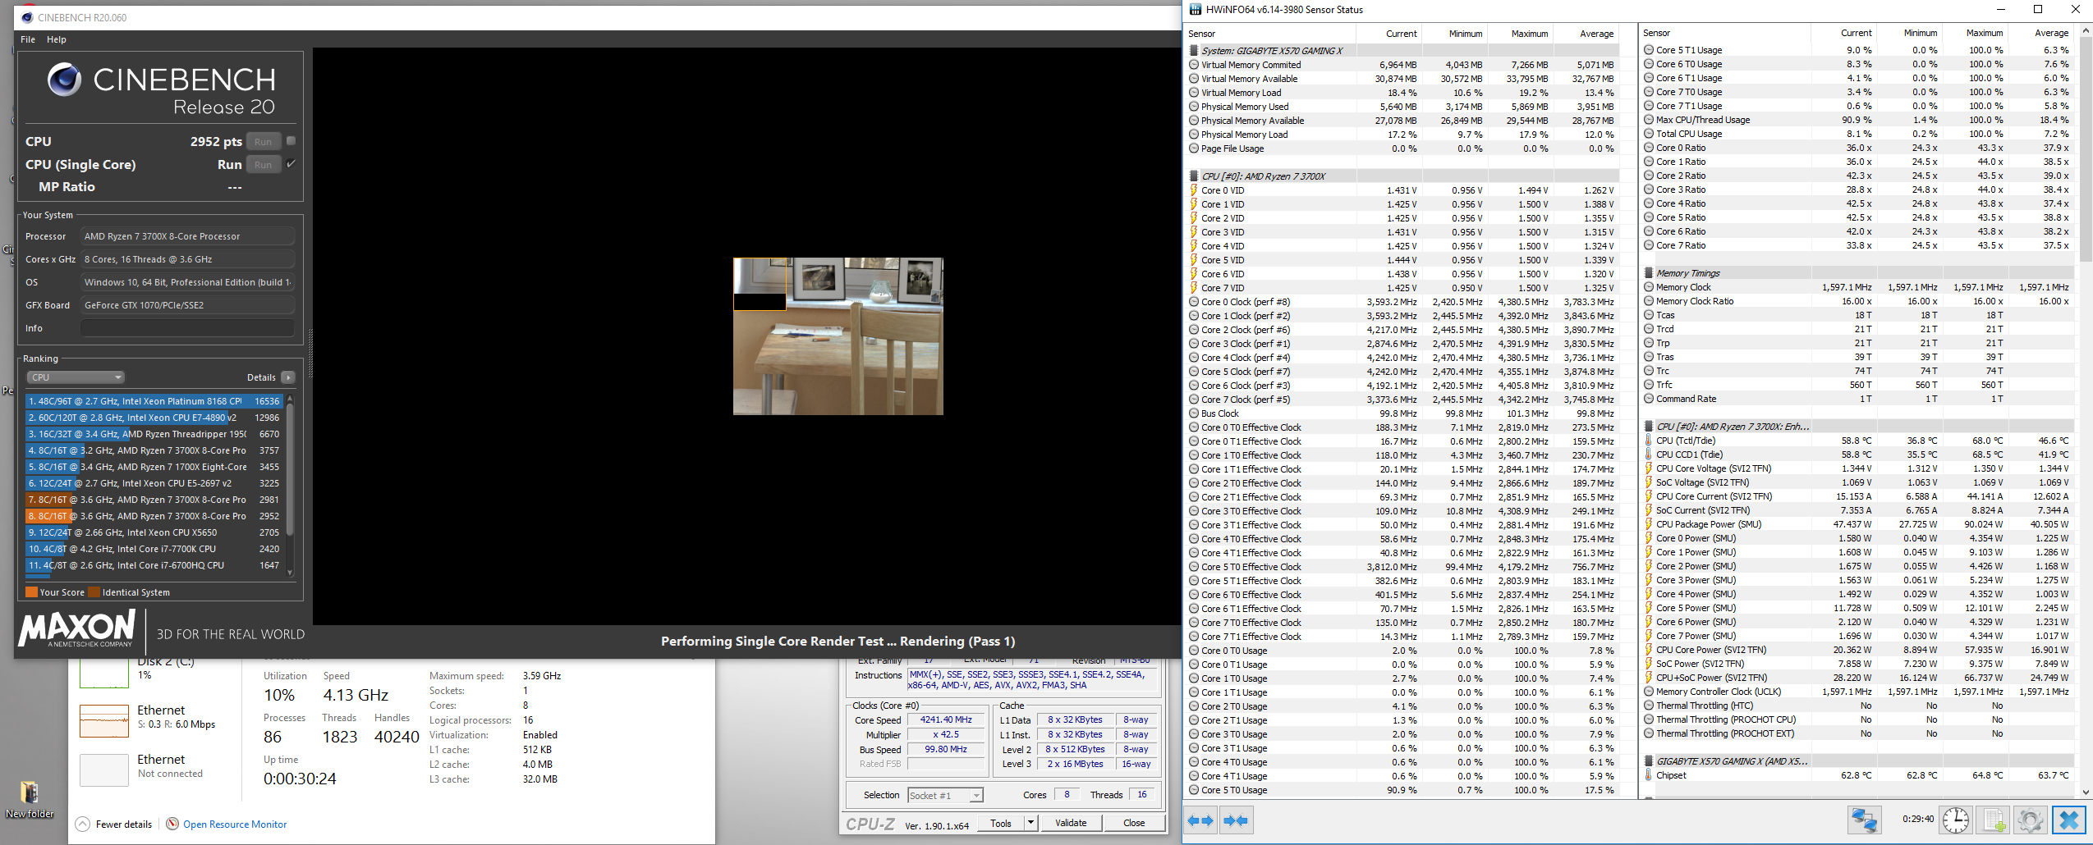Expand the Ranking Details arrow button
The height and width of the screenshot is (845, 2093).
point(288,377)
